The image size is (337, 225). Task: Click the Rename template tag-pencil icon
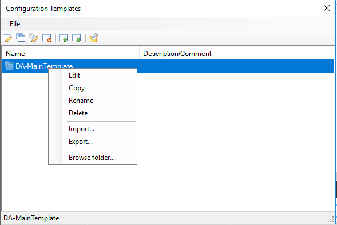pos(34,38)
